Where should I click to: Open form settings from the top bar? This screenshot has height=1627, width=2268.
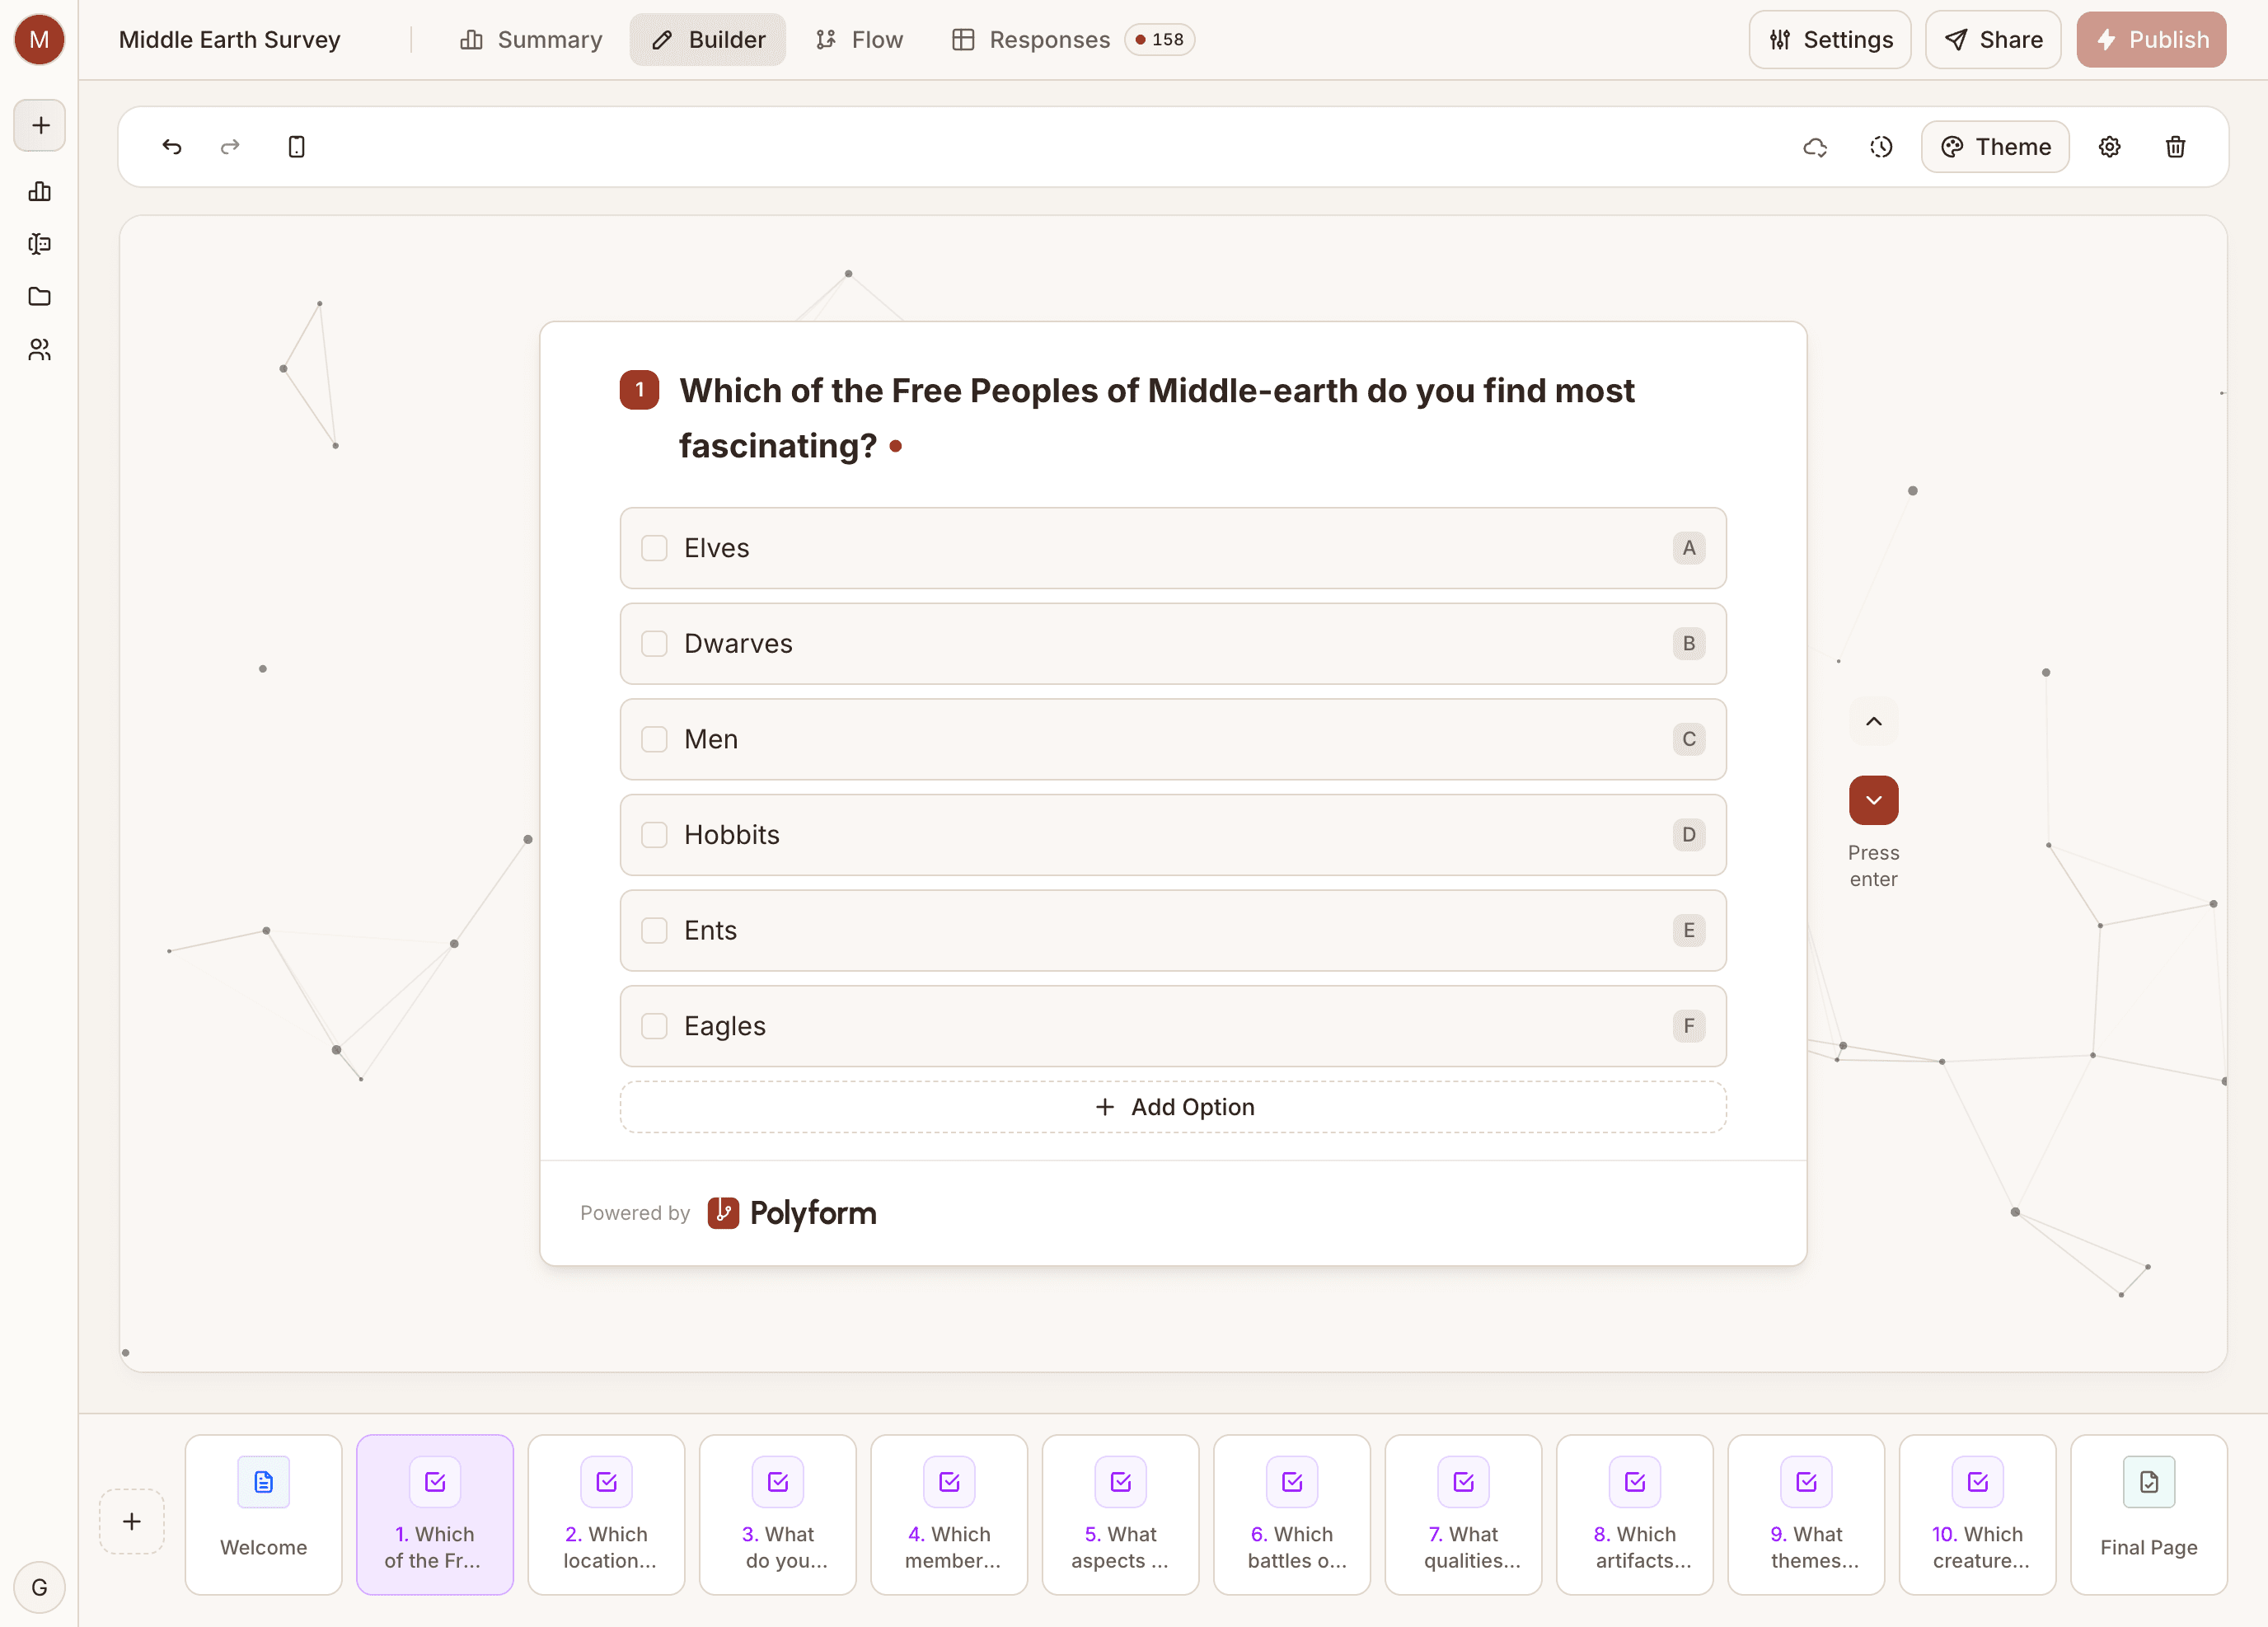click(1830, 39)
